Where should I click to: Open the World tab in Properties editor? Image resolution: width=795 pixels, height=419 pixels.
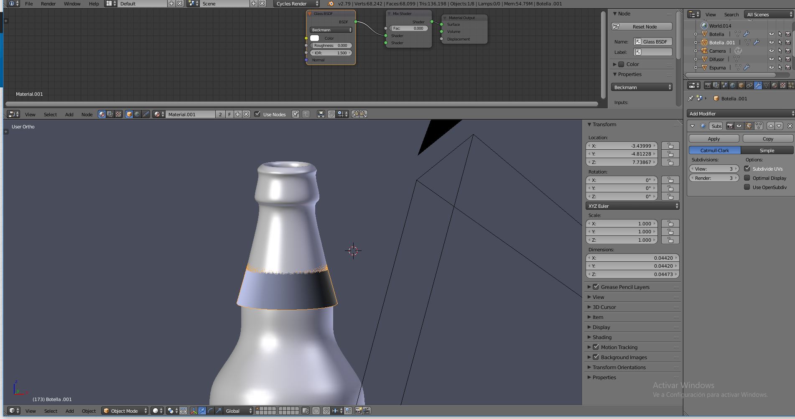pos(733,85)
